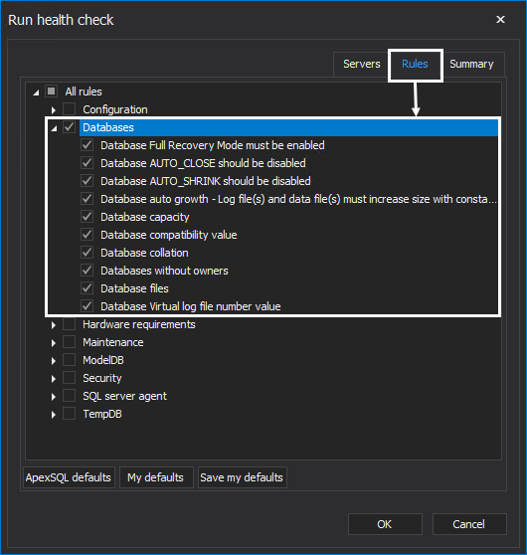The width and height of the screenshot is (527, 555).
Task: Toggle the All rules checkbox
Action: [x=52, y=92]
